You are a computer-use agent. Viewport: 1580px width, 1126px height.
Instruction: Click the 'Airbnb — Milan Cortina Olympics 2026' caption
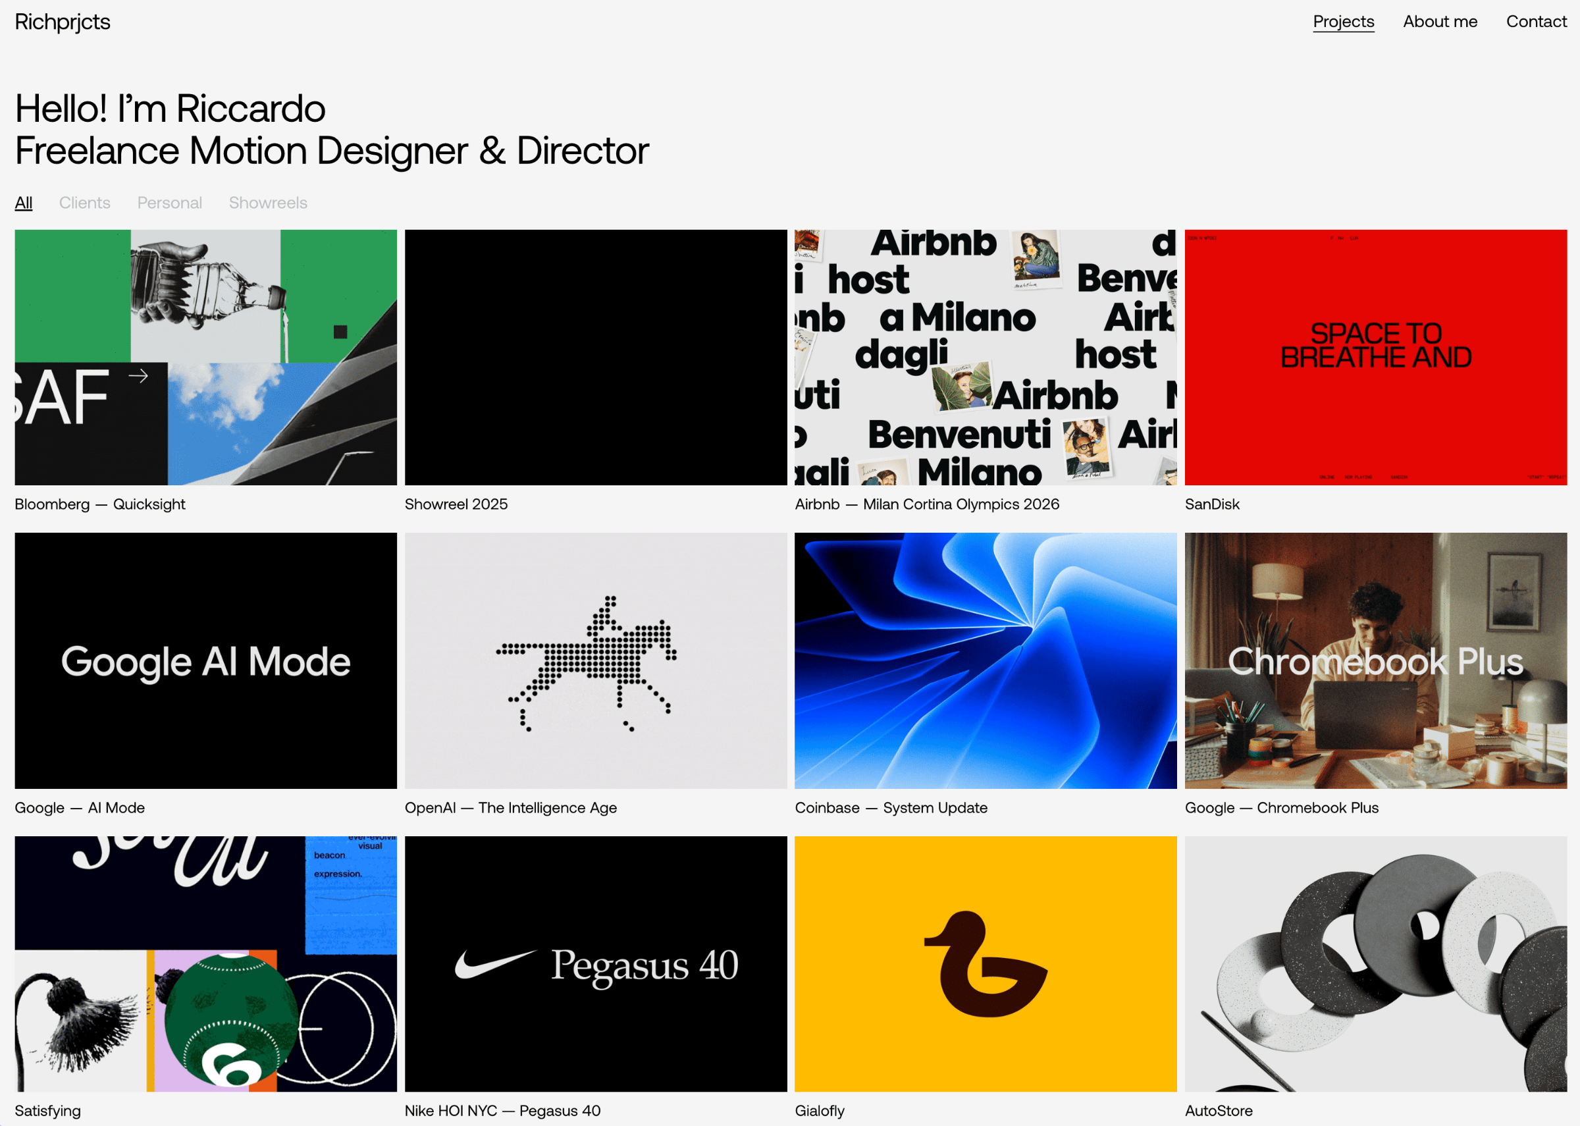tap(927, 504)
